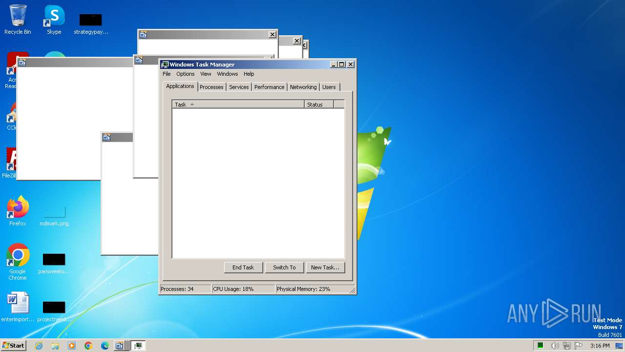Open the Windows menu in Task Manager
625x352 pixels.
pyautogui.click(x=228, y=74)
